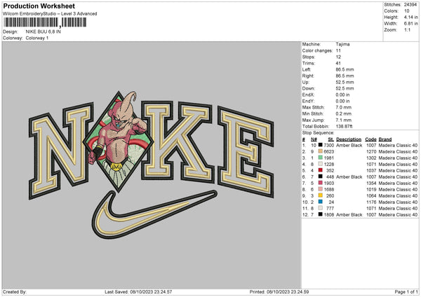The image size is (421, 297).
Task: Click thread code 1019 in row 8
Action: (371, 189)
